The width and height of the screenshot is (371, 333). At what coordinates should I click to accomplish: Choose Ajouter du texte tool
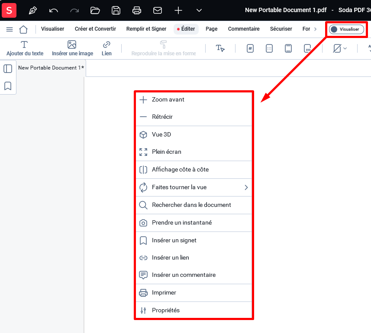pos(25,48)
